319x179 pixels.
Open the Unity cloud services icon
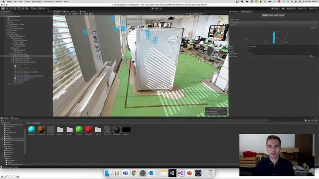point(283,8)
